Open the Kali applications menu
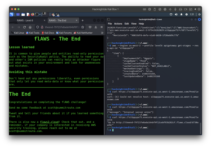 12,14
